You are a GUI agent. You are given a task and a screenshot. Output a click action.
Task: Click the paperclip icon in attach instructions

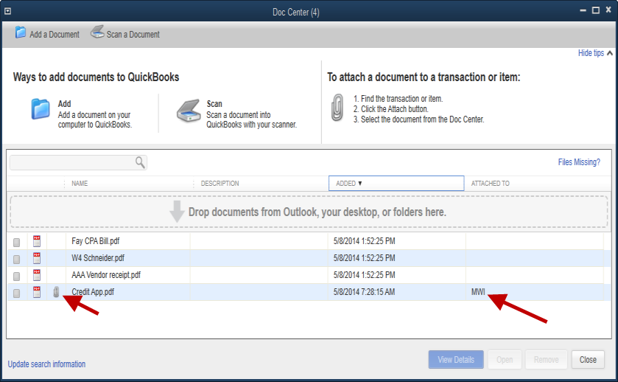337,108
